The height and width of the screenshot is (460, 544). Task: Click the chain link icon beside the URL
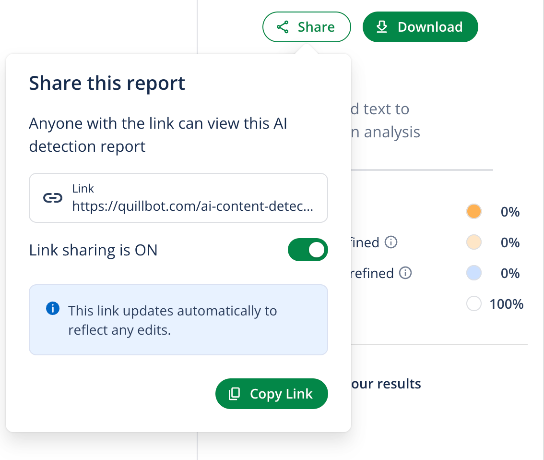click(x=53, y=198)
